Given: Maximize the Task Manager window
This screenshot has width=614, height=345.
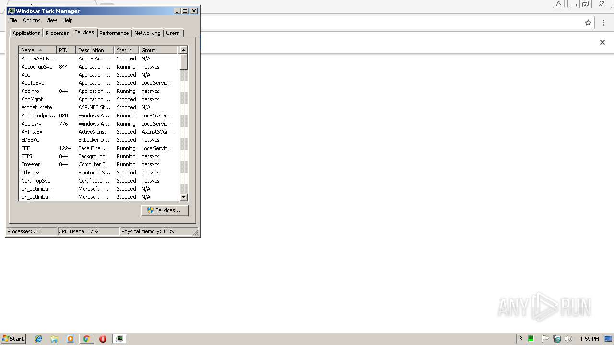Looking at the screenshot, I should (185, 11).
